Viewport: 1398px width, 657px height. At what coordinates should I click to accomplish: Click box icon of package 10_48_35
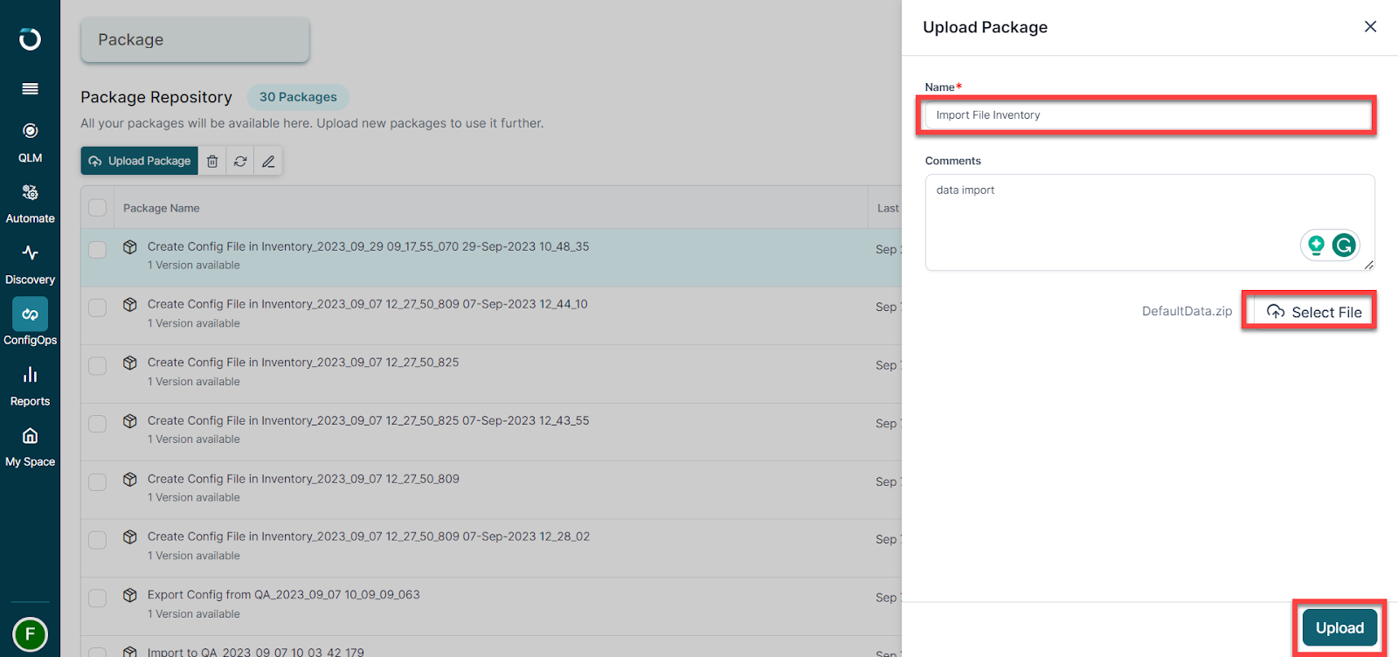click(130, 247)
